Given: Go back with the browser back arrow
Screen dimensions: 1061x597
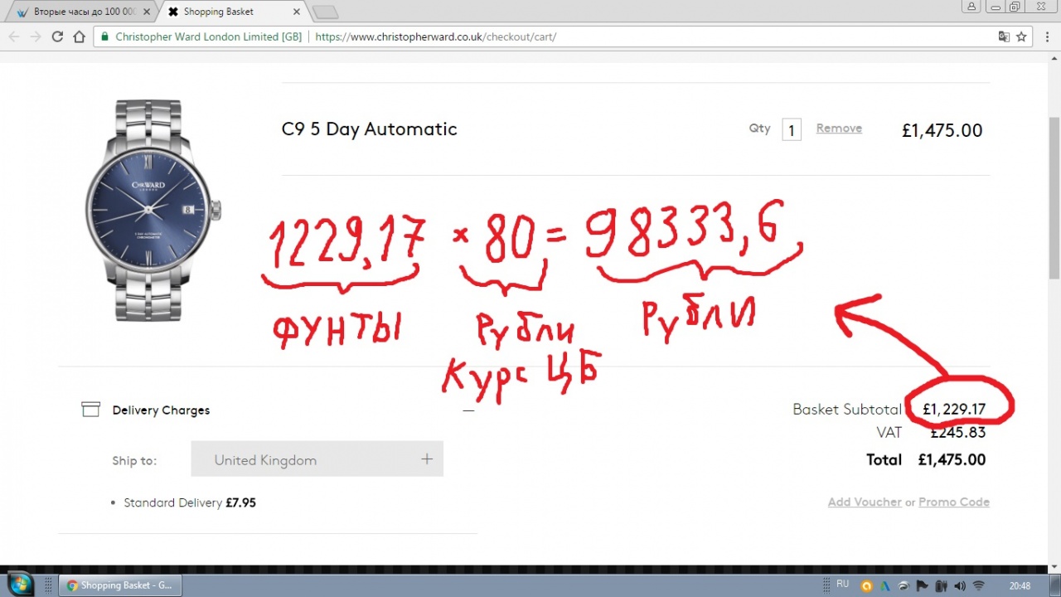Looking at the screenshot, I should click(14, 36).
